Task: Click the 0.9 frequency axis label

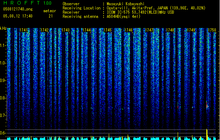Action: (x=3, y=80)
